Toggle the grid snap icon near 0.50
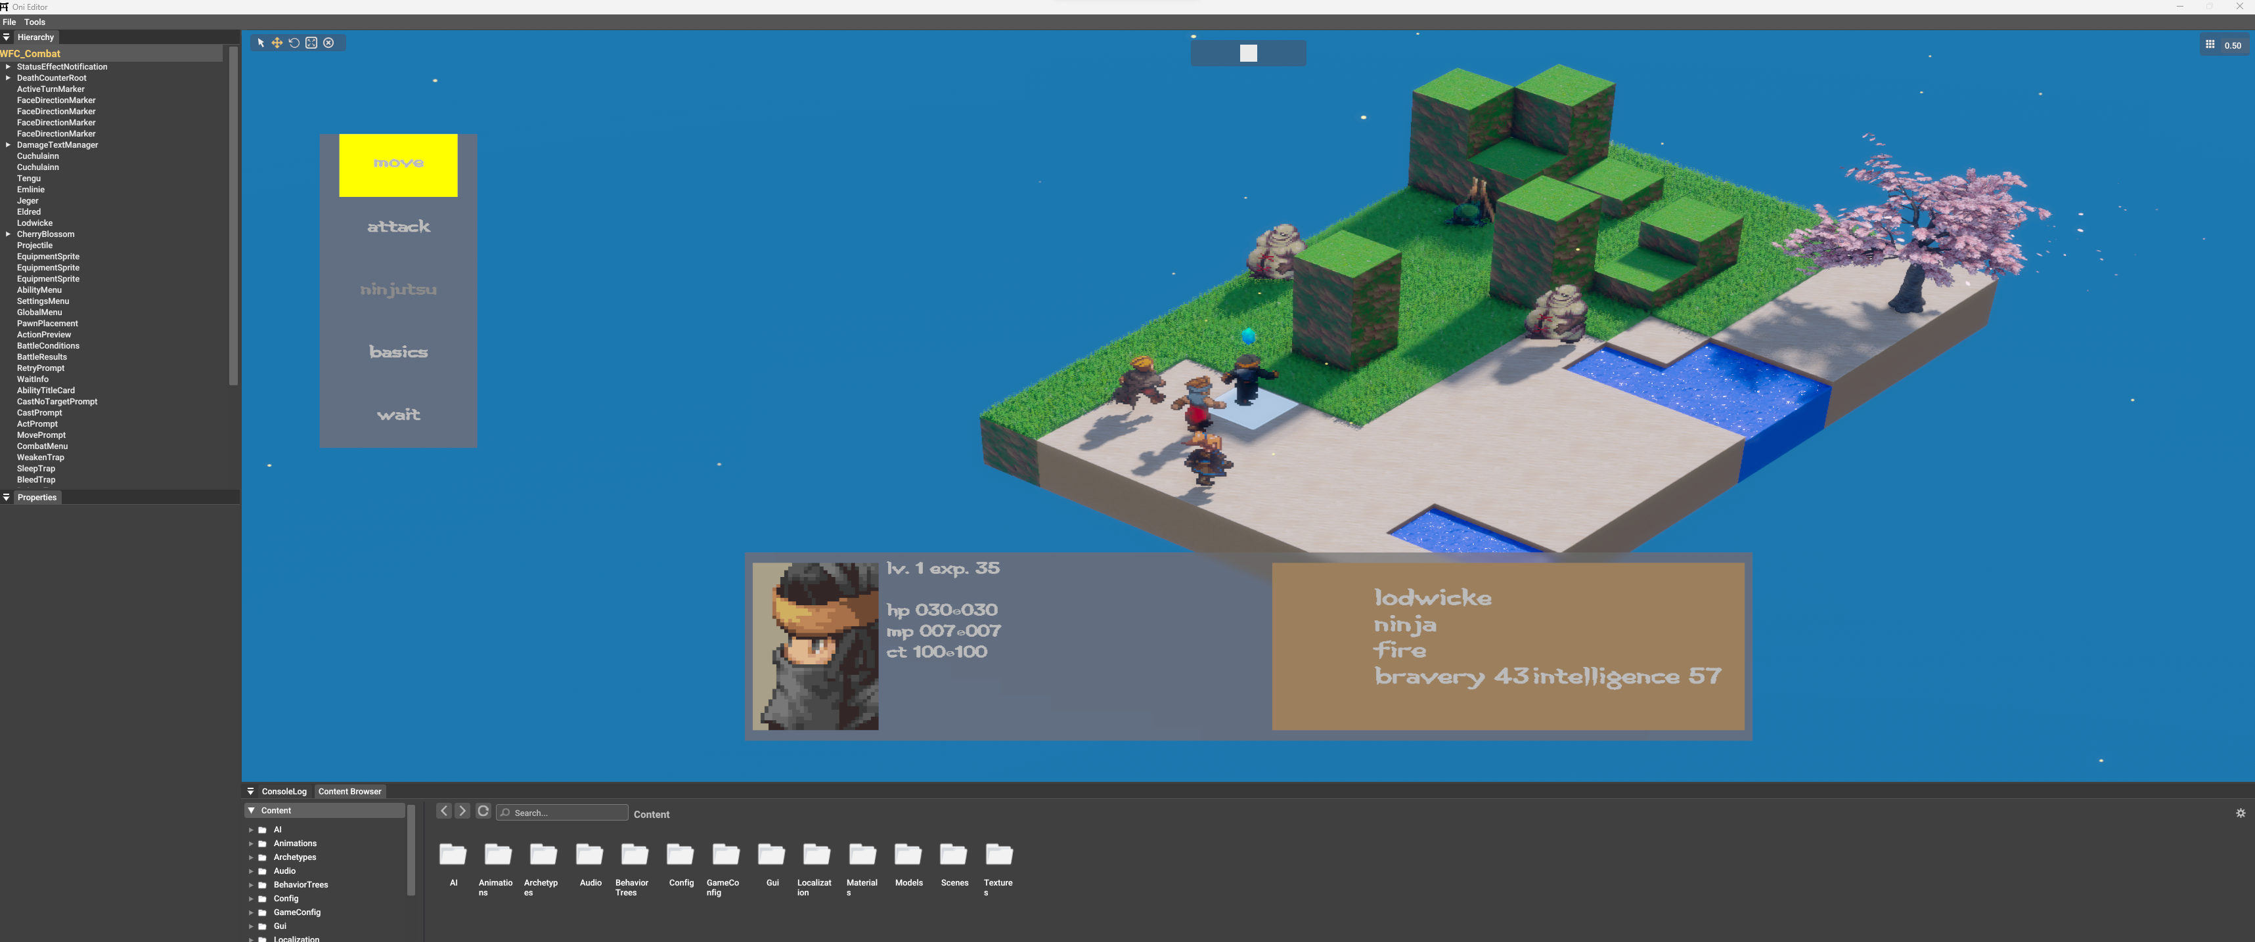Image resolution: width=2255 pixels, height=942 pixels. click(2210, 45)
